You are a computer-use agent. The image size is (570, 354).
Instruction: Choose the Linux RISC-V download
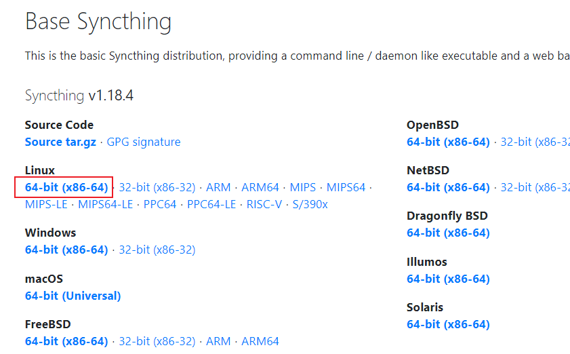[264, 204]
